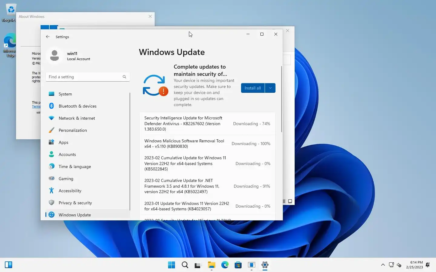
Task: Go back using the Settings back arrow
Action: pos(48,37)
